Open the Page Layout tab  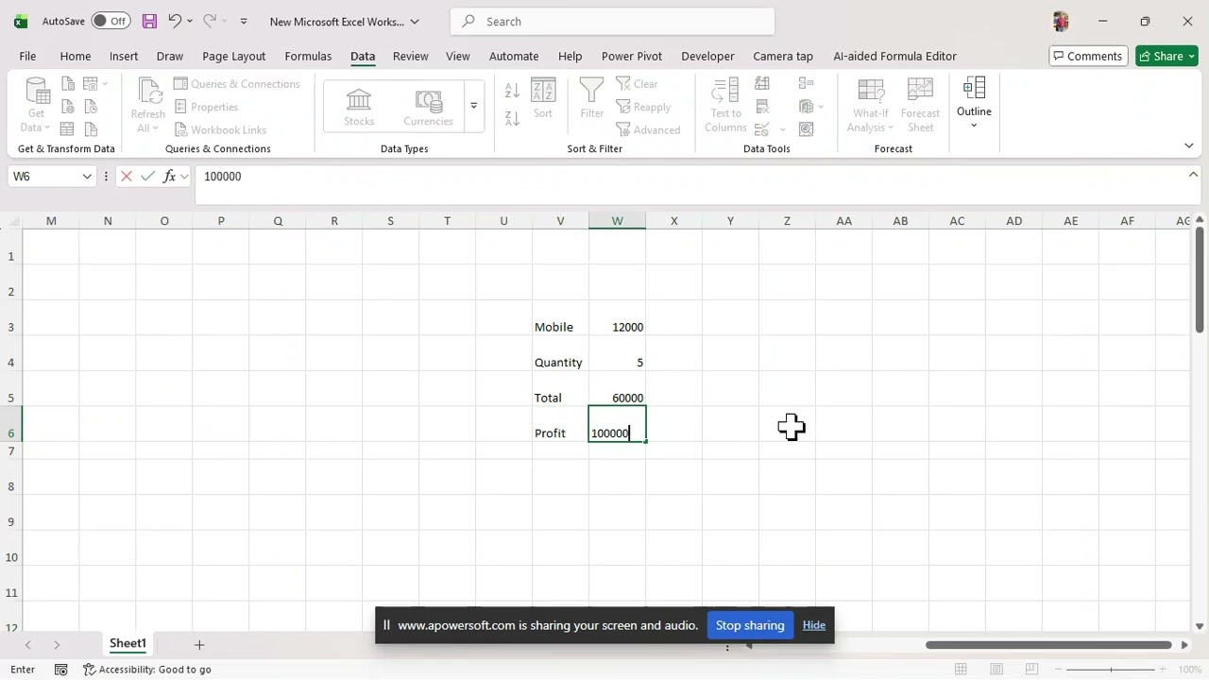click(x=233, y=56)
